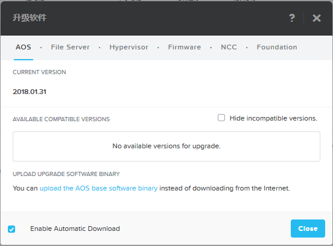Image resolution: width=333 pixels, height=246 pixels.
Task: Click the AVAILABLE COMPATIBLE VERSIONS heading
Action: (x=61, y=119)
